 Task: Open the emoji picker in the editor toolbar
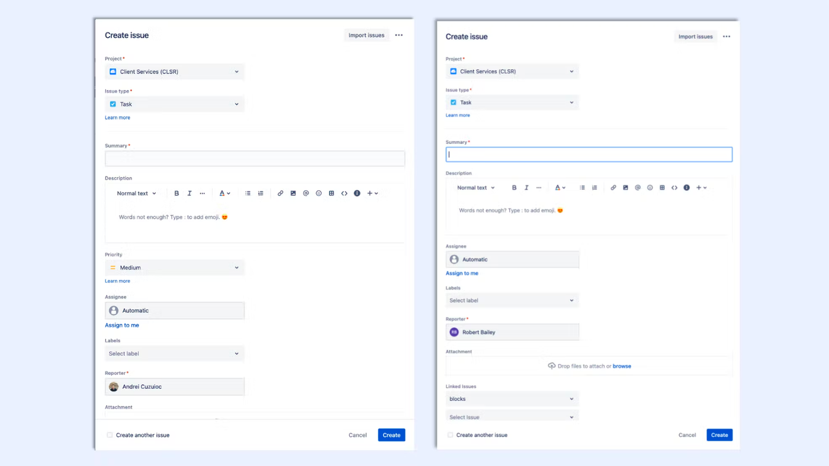point(318,193)
